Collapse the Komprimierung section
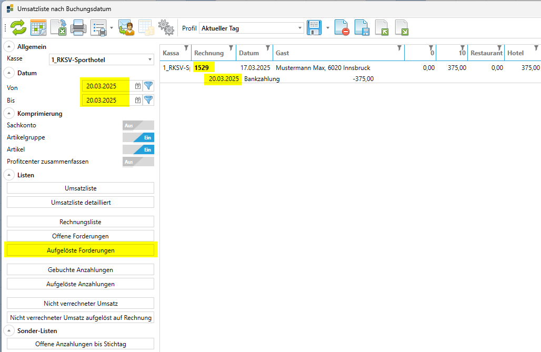 point(11,113)
